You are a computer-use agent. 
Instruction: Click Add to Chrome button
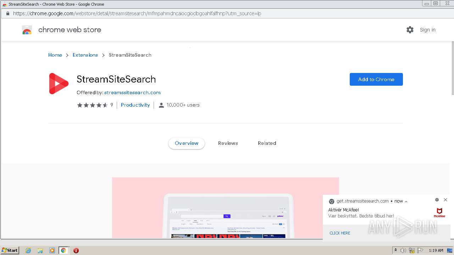tap(376, 79)
